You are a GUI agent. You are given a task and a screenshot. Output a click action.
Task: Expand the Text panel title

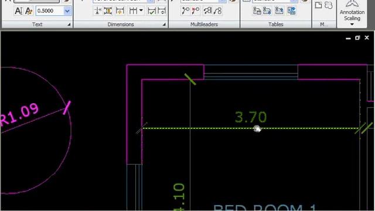(37, 25)
